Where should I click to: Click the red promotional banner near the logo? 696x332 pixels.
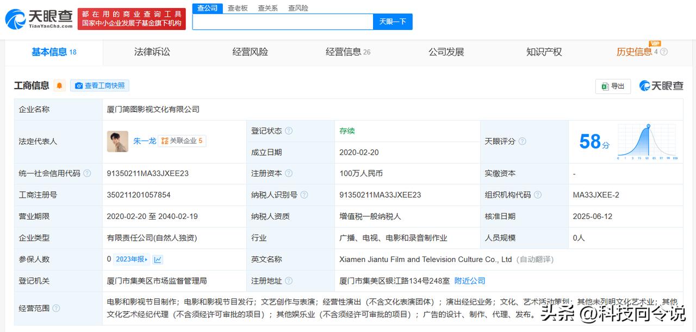coord(132,19)
